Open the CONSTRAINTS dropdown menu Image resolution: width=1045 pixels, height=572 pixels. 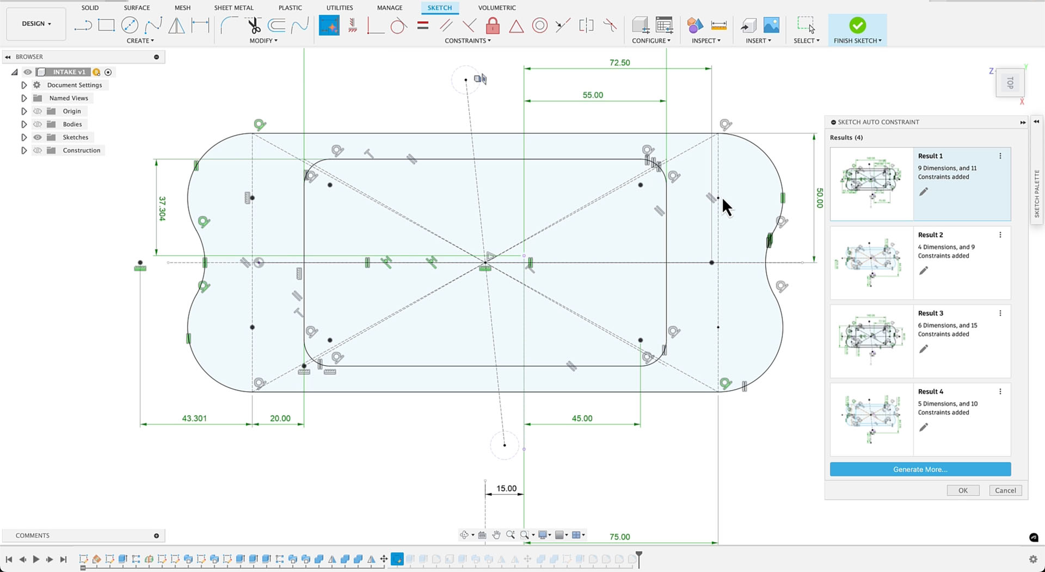click(468, 41)
